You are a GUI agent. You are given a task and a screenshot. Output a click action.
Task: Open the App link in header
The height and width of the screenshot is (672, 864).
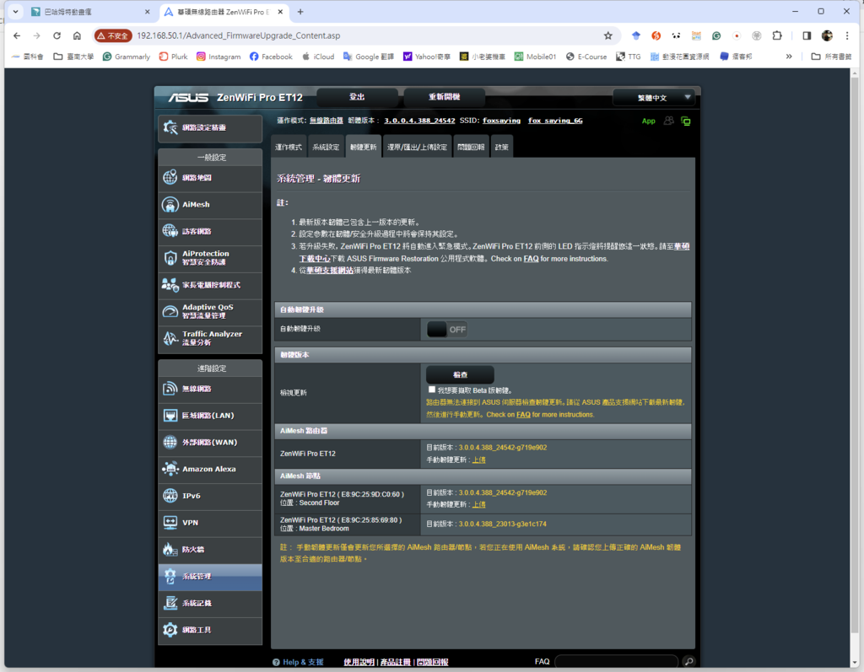pyautogui.click(x=649, y=121)
